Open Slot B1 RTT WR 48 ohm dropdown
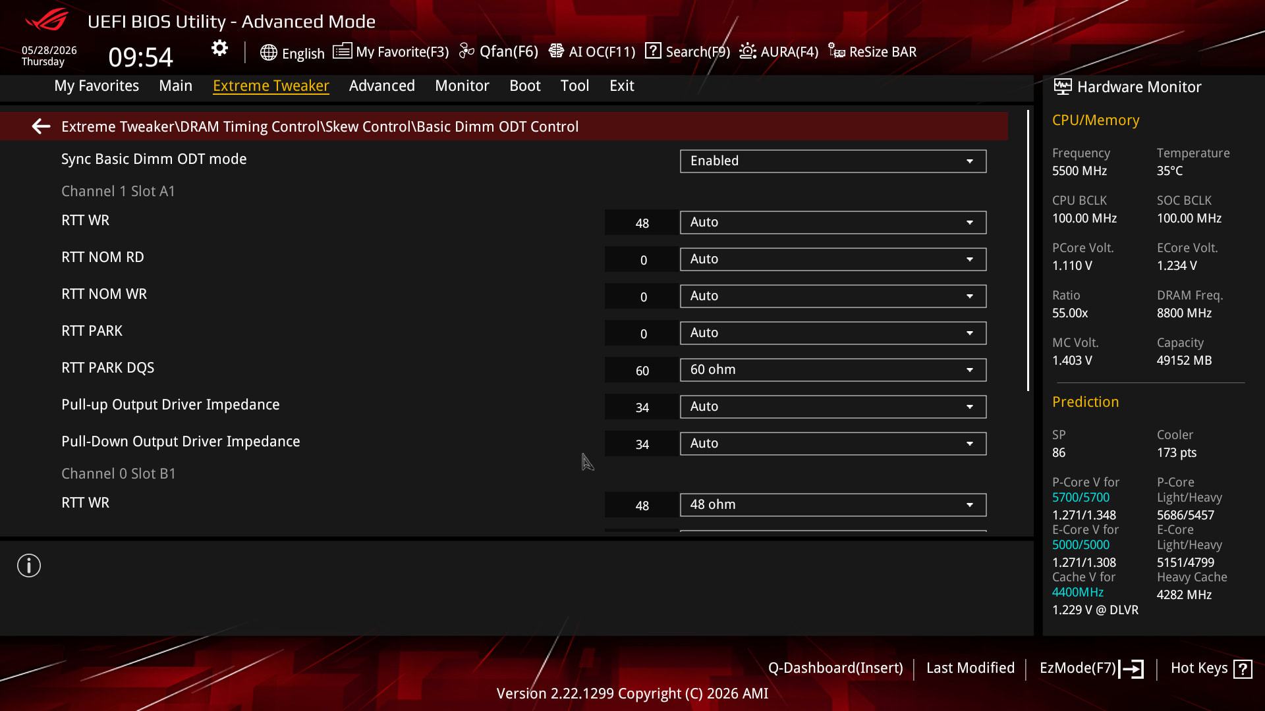 coord(833,505)
